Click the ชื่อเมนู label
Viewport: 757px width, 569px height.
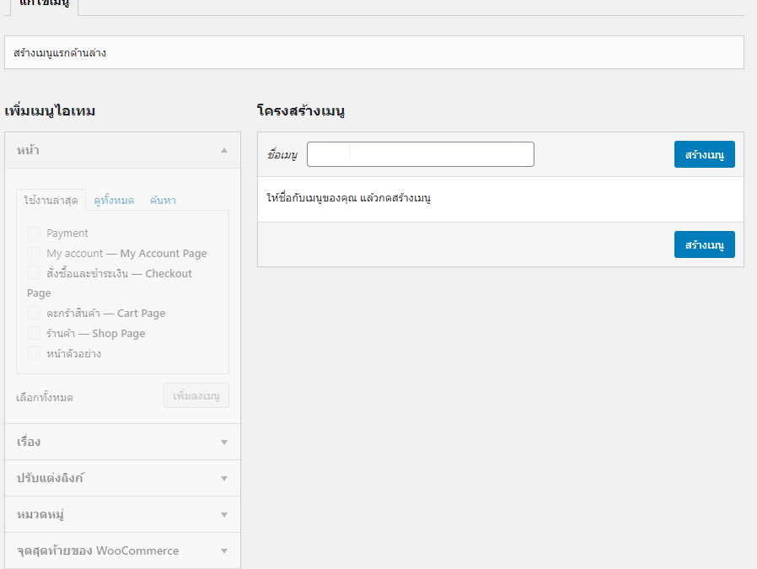282,155
